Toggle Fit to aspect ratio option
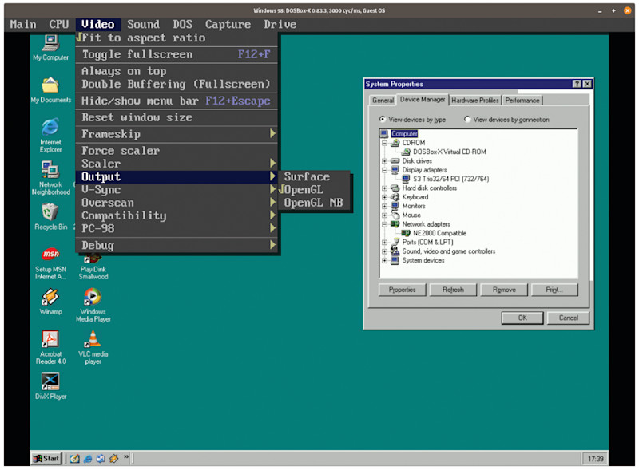This screenshot has width=639, height=470. (177, 38)
